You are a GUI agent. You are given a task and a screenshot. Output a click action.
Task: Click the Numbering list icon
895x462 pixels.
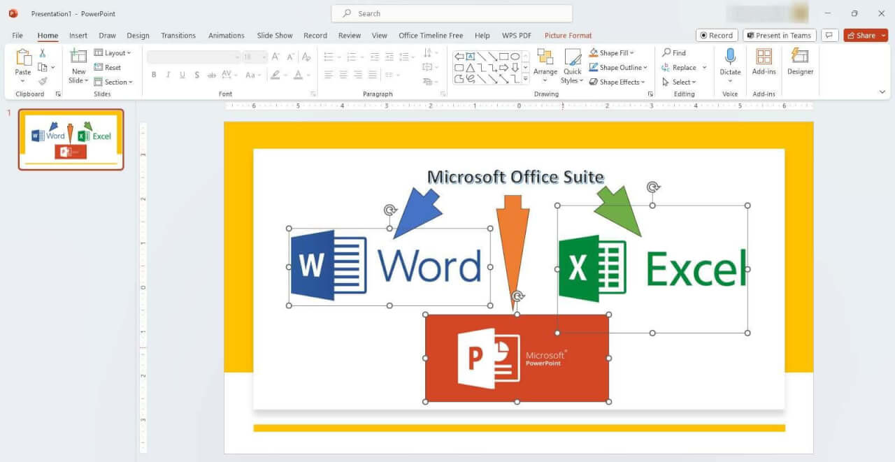[352, 57]
